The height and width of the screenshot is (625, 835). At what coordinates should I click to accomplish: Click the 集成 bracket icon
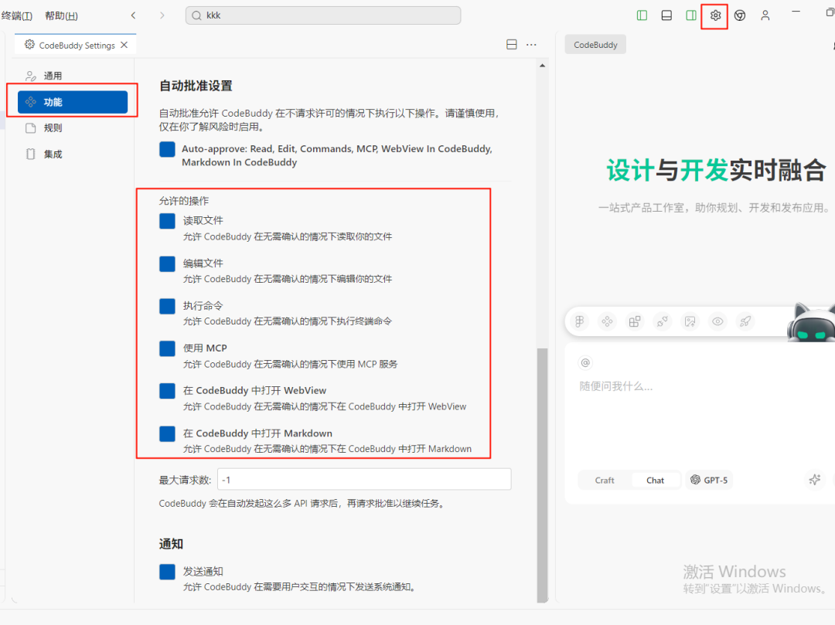point(30,154)
